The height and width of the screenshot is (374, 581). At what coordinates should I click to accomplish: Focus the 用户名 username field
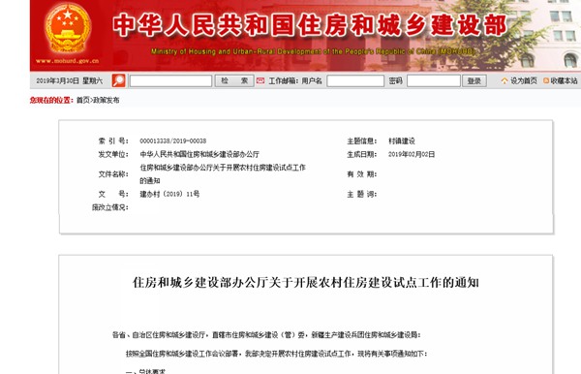click(x=355, y=80)
